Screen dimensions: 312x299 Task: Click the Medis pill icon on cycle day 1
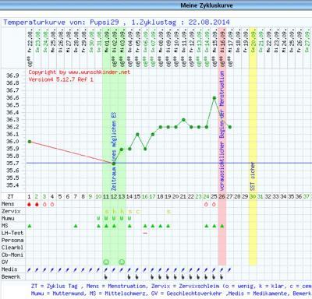tap(29, 270)
